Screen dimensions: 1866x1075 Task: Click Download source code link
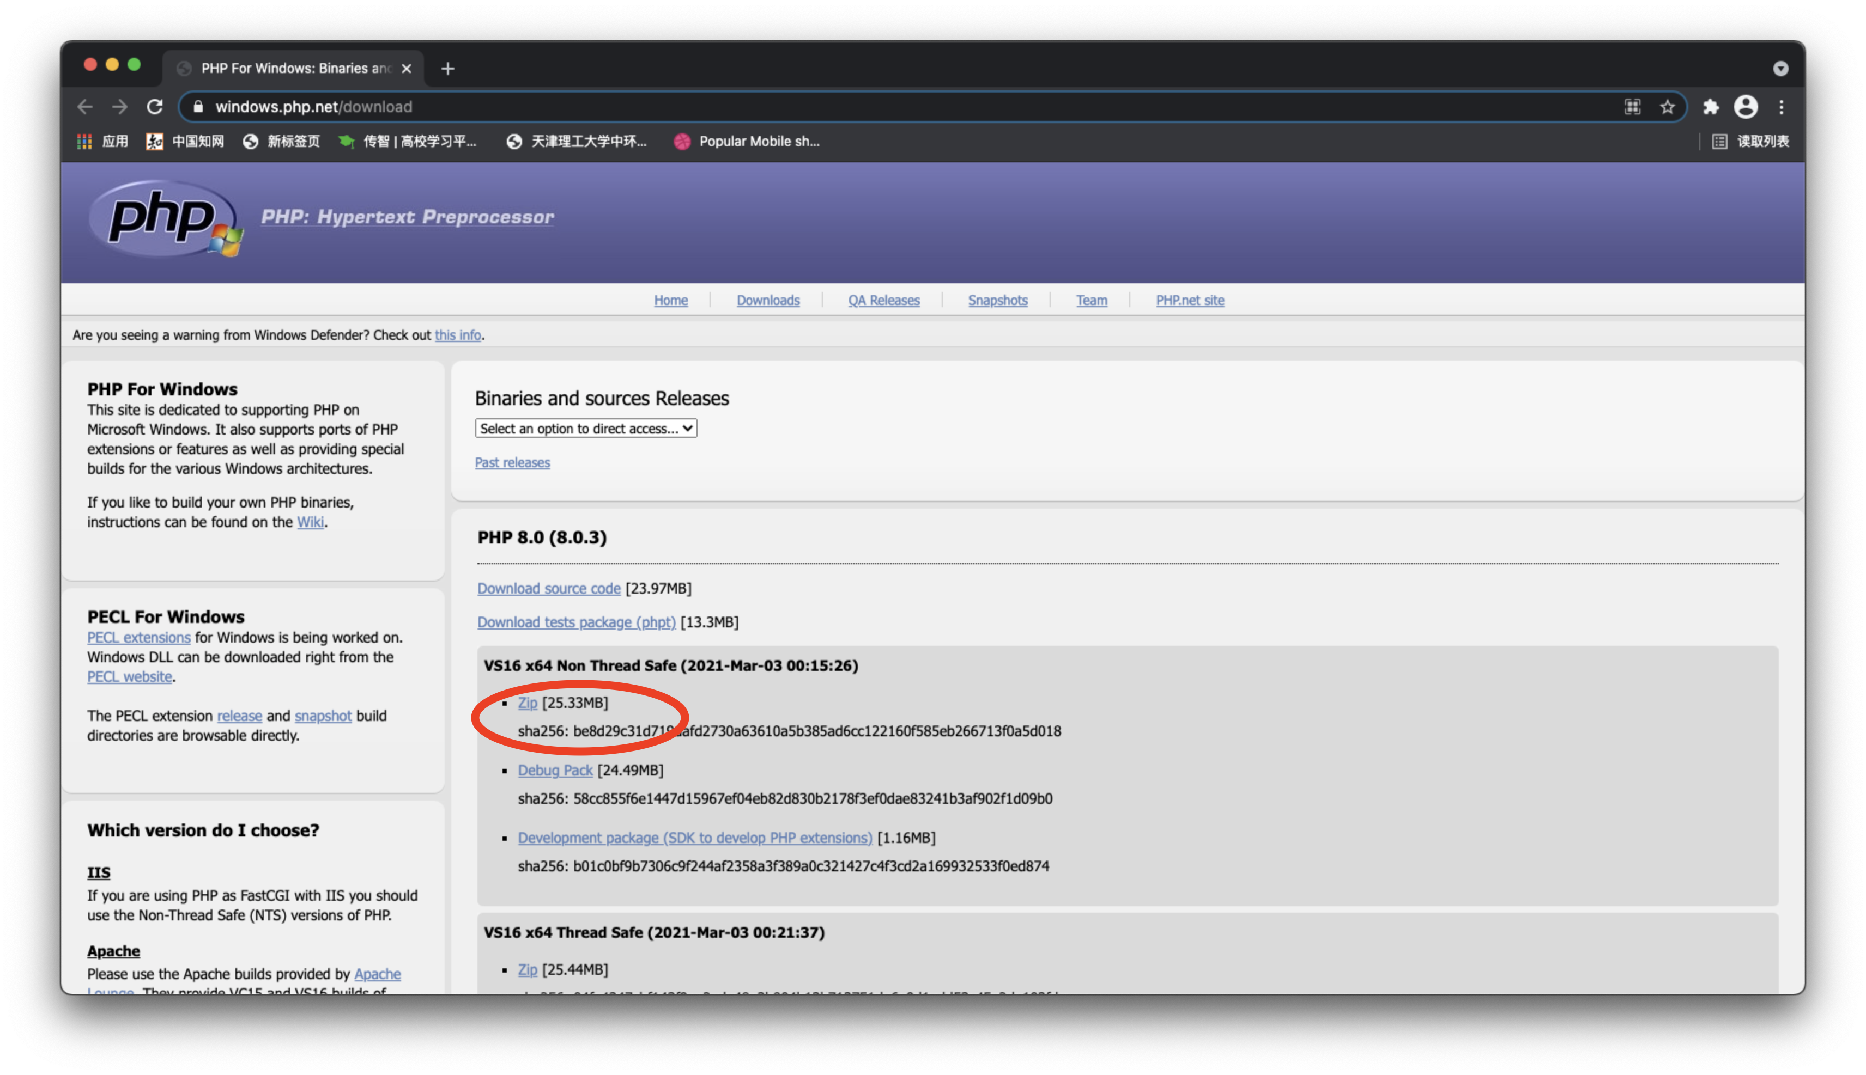coord(549,589)
